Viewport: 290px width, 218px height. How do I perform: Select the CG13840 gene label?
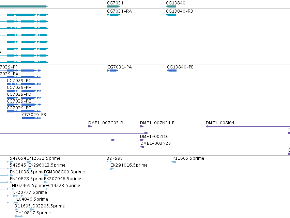175,3
